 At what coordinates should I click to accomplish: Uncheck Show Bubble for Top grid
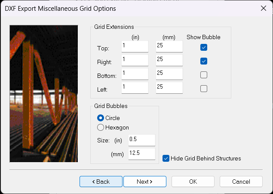(204, 47)
